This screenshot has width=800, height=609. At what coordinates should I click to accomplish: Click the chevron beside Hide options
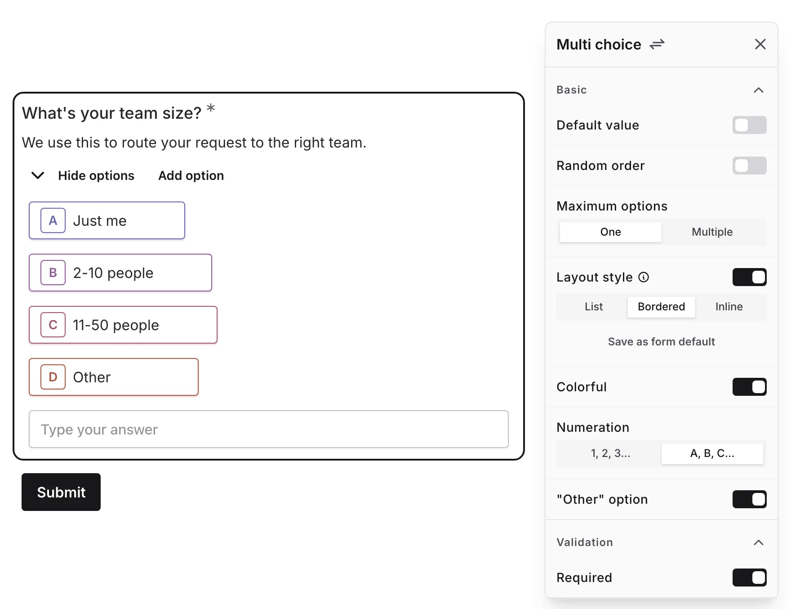pyautogui.click(x=38, y=175)
